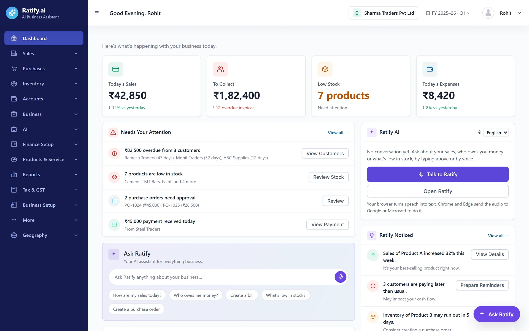
Task: Click the low in stock package icon
Action: pyautogui.click(x=114, y=177)
